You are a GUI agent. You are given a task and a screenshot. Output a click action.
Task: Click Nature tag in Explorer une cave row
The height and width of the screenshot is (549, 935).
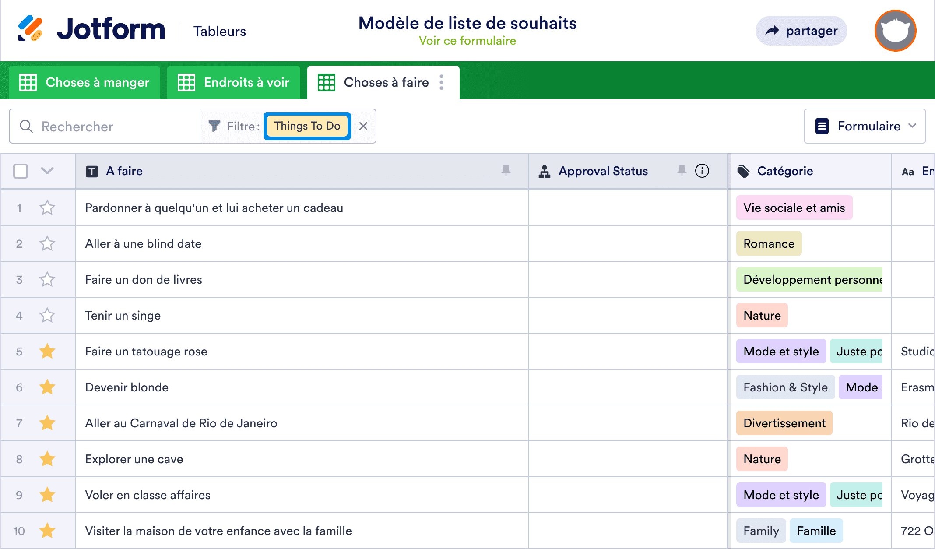pos(762,459)
